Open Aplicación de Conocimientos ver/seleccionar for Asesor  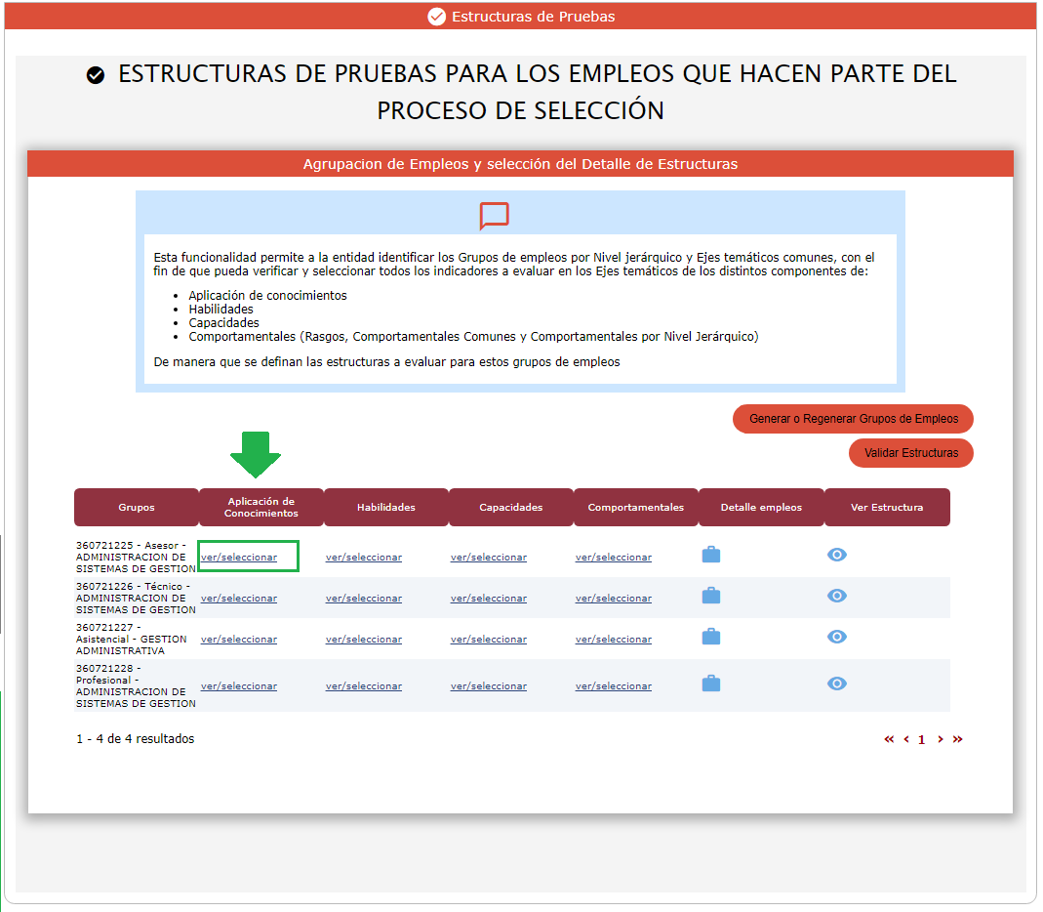coord(239,558)
